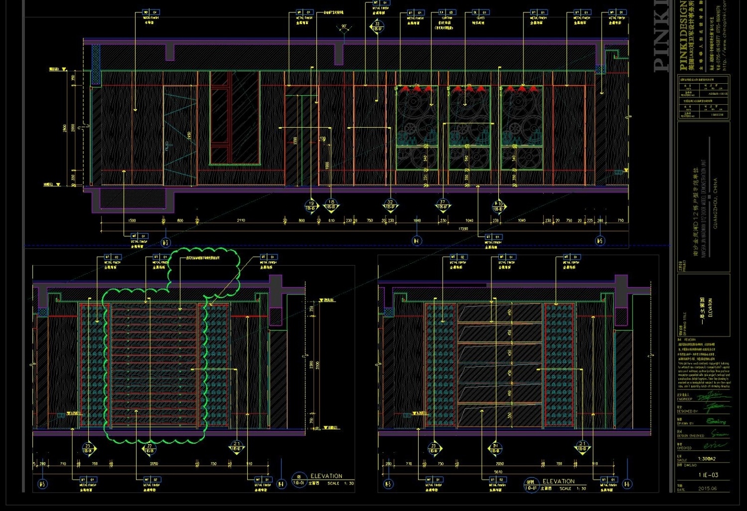Click the scale value 1:30@A2

click(x=707, y=459)
